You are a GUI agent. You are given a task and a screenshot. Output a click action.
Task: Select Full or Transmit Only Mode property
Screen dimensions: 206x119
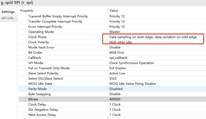[x=49, y=68]
